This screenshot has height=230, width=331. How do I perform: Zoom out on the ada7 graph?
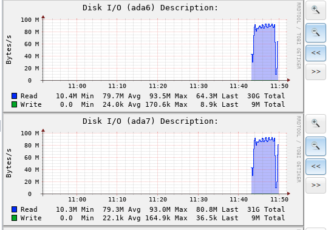[x=316, y=146]
